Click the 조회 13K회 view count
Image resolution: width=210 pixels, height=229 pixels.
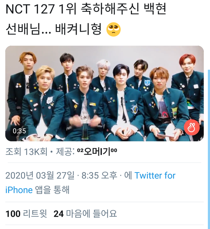[x=26, y=151]
